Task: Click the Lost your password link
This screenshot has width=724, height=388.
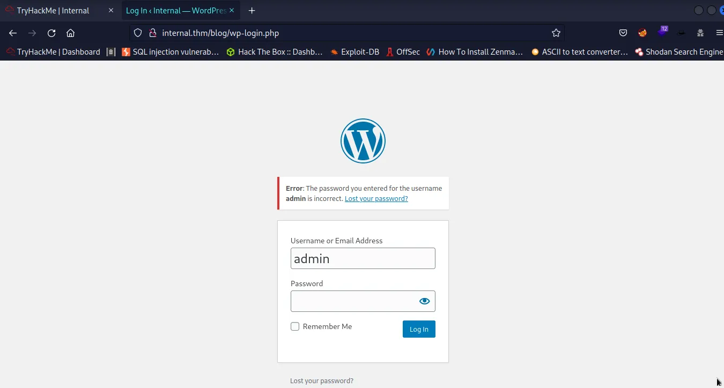Action: tap(376, 198)
